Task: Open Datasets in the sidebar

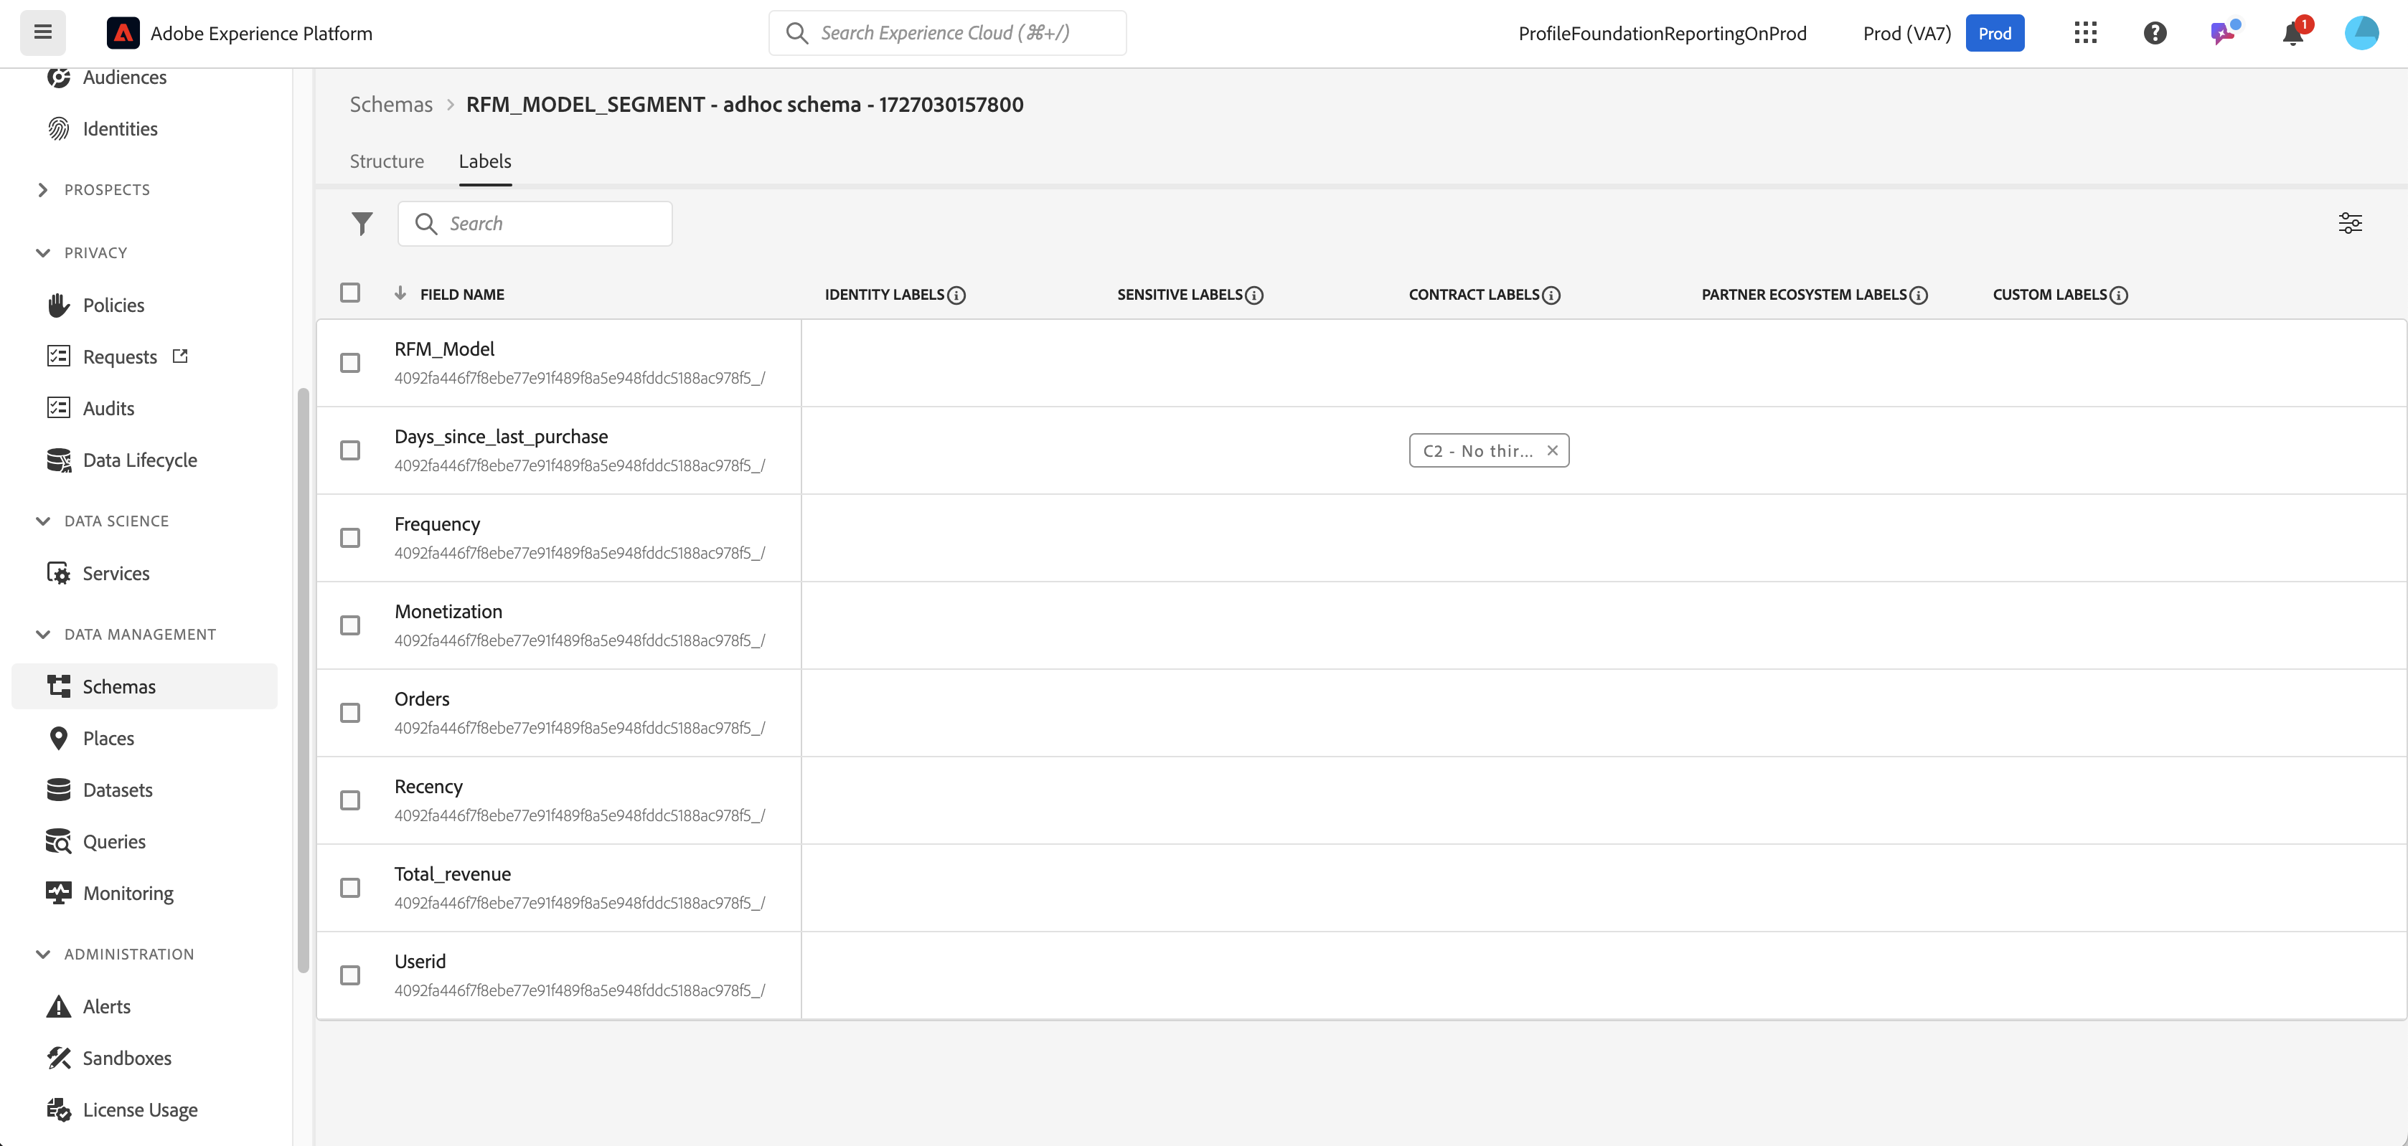Action: (117, 790)
